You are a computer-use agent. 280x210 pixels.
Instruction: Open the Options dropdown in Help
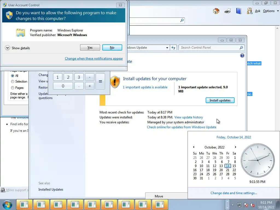point(271,11)
